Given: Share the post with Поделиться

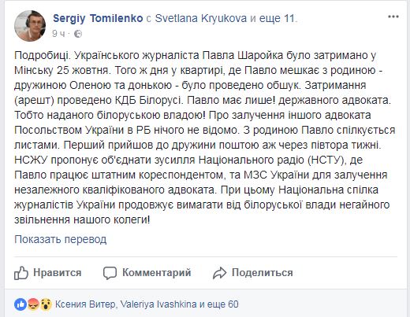Looking at the screenshot, I should click(x=262, y=273).
